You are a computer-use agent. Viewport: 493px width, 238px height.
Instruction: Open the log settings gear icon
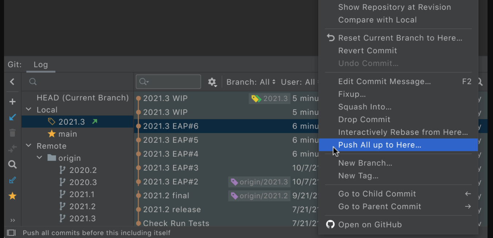pyautogui.click(x=212, y=82)
